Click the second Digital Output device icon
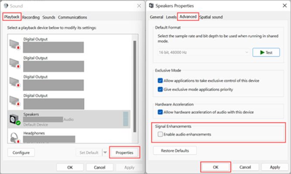The image size is (291, 174). [x=15, y=63]
